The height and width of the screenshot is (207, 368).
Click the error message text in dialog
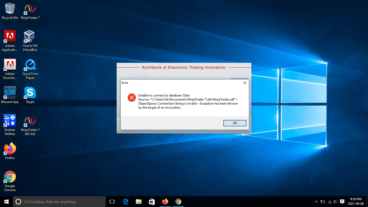click(x=188, y=101)
